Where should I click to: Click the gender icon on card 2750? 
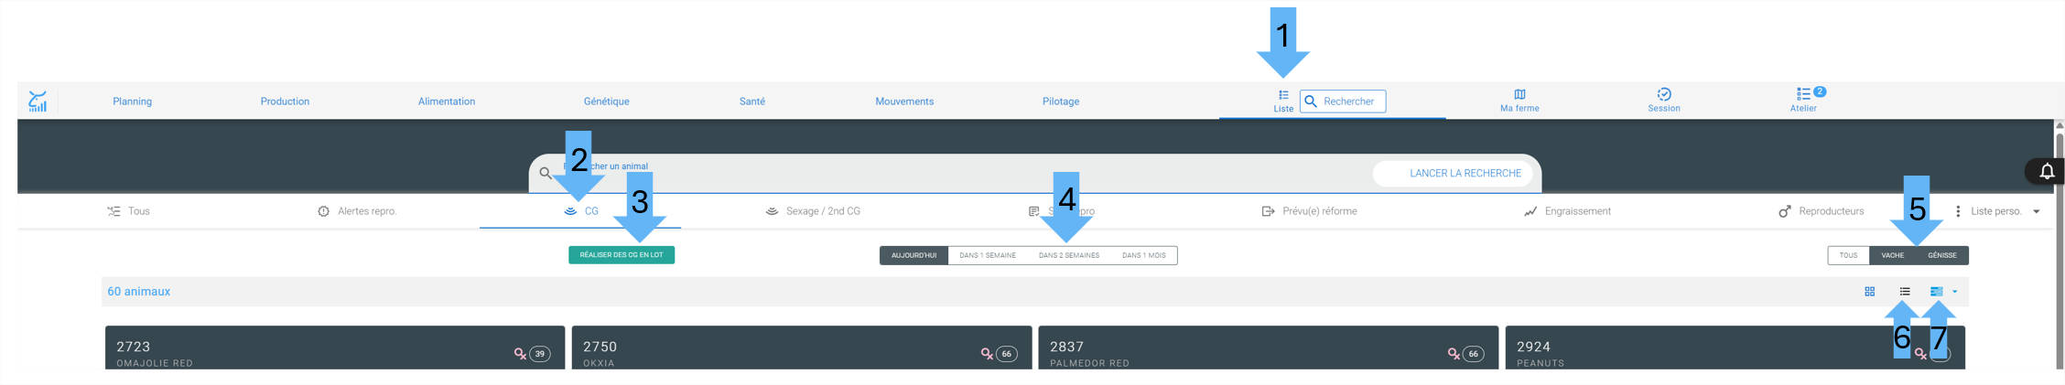point(987,354)
